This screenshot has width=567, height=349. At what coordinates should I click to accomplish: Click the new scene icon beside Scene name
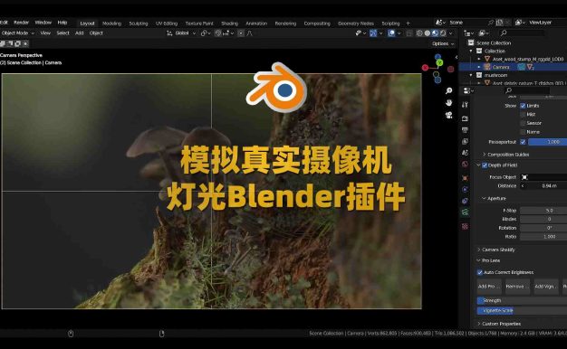pos(499,23)
